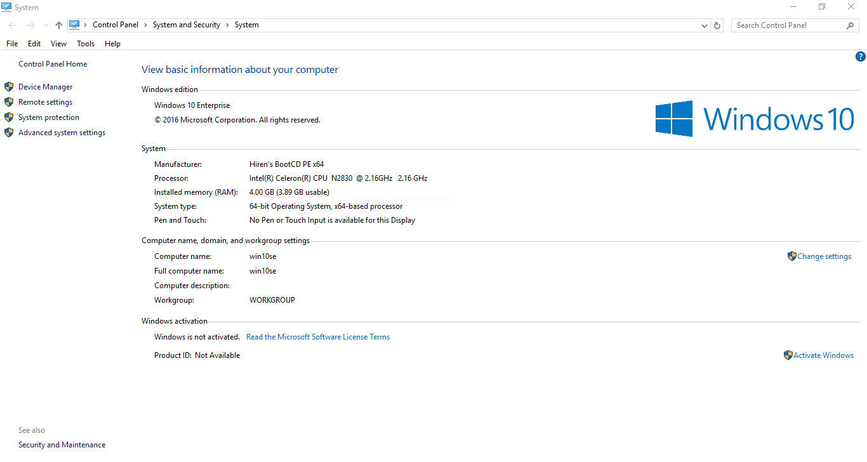
Task: Open Advanced system settings link
Action: coord(62,133)
